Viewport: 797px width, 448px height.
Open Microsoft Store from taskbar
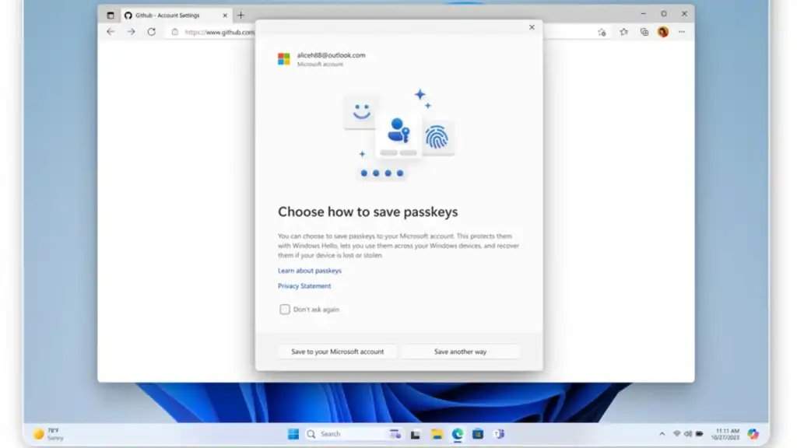pyautogui.click(x=478, y=434)
